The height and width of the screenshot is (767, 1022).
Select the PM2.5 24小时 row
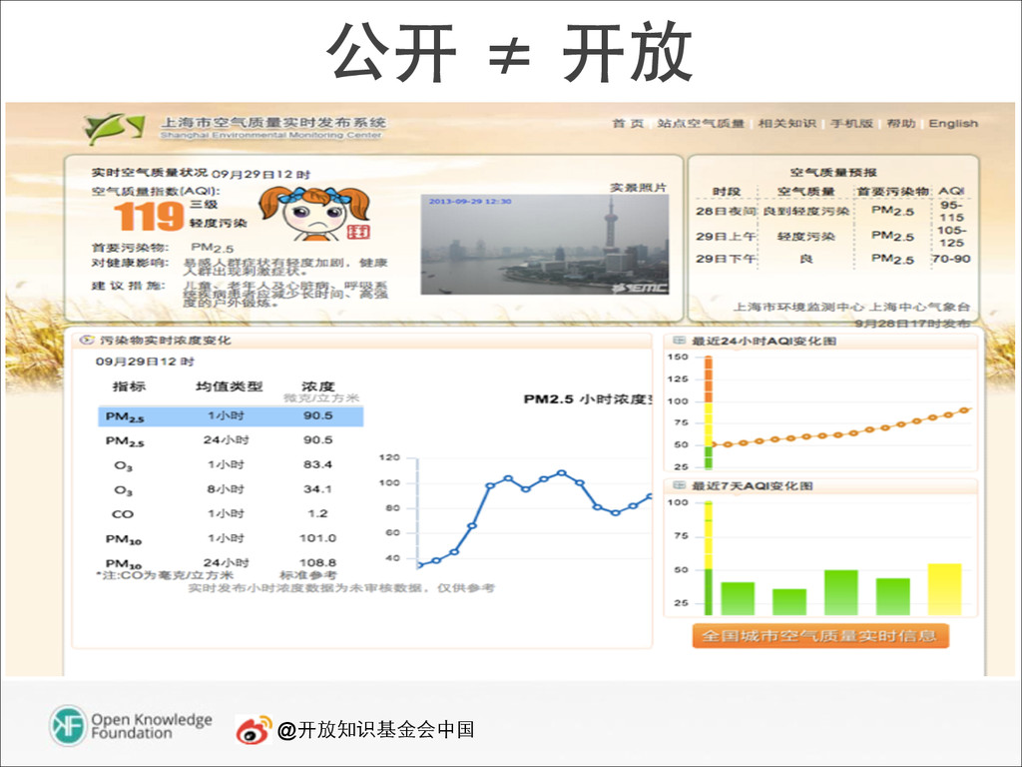pyautogui.click(x=231, y=440)
